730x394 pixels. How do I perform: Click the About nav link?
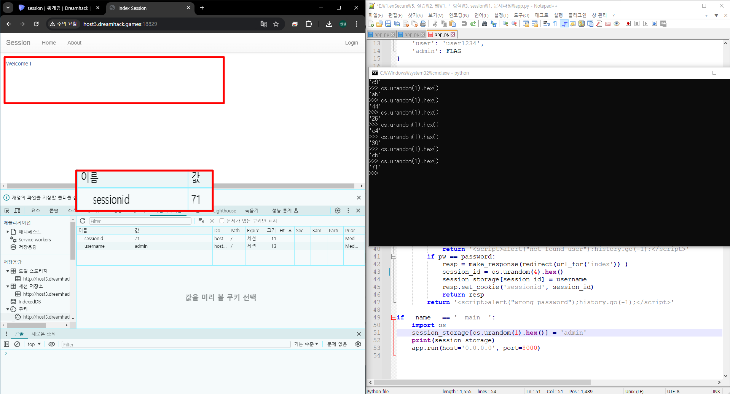coord(74,43)
